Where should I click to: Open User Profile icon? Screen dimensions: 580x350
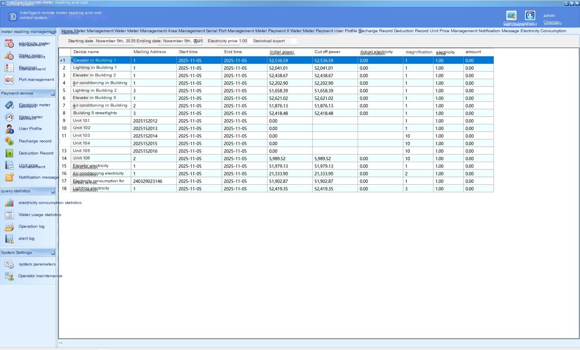tap(9, 129)
